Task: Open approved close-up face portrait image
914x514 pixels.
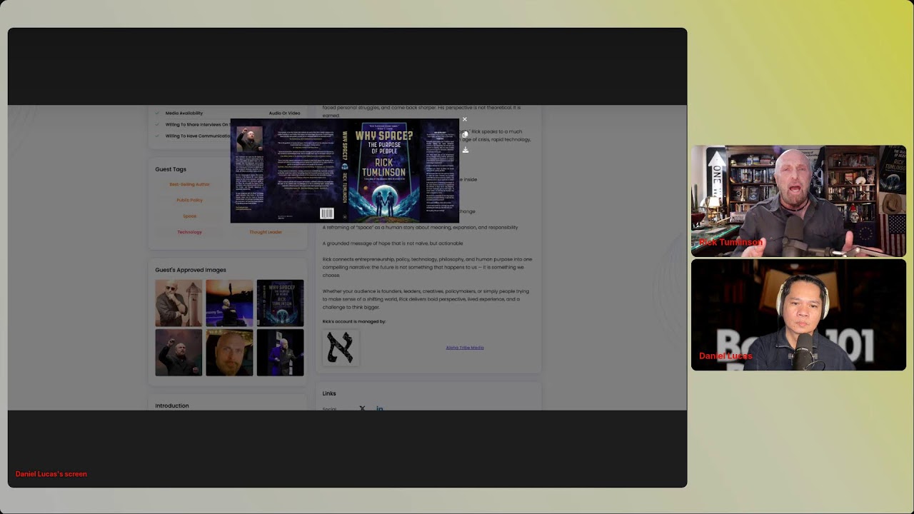Action: click(x=229, y=353)
